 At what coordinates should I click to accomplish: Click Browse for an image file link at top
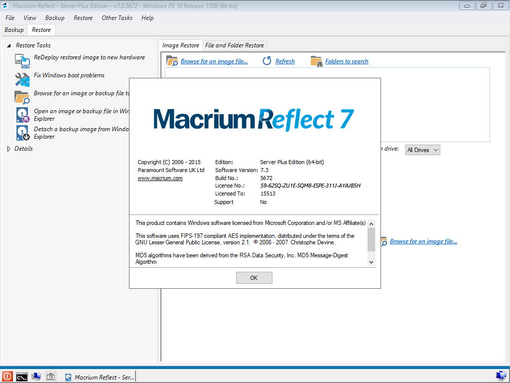pos(214,61)
